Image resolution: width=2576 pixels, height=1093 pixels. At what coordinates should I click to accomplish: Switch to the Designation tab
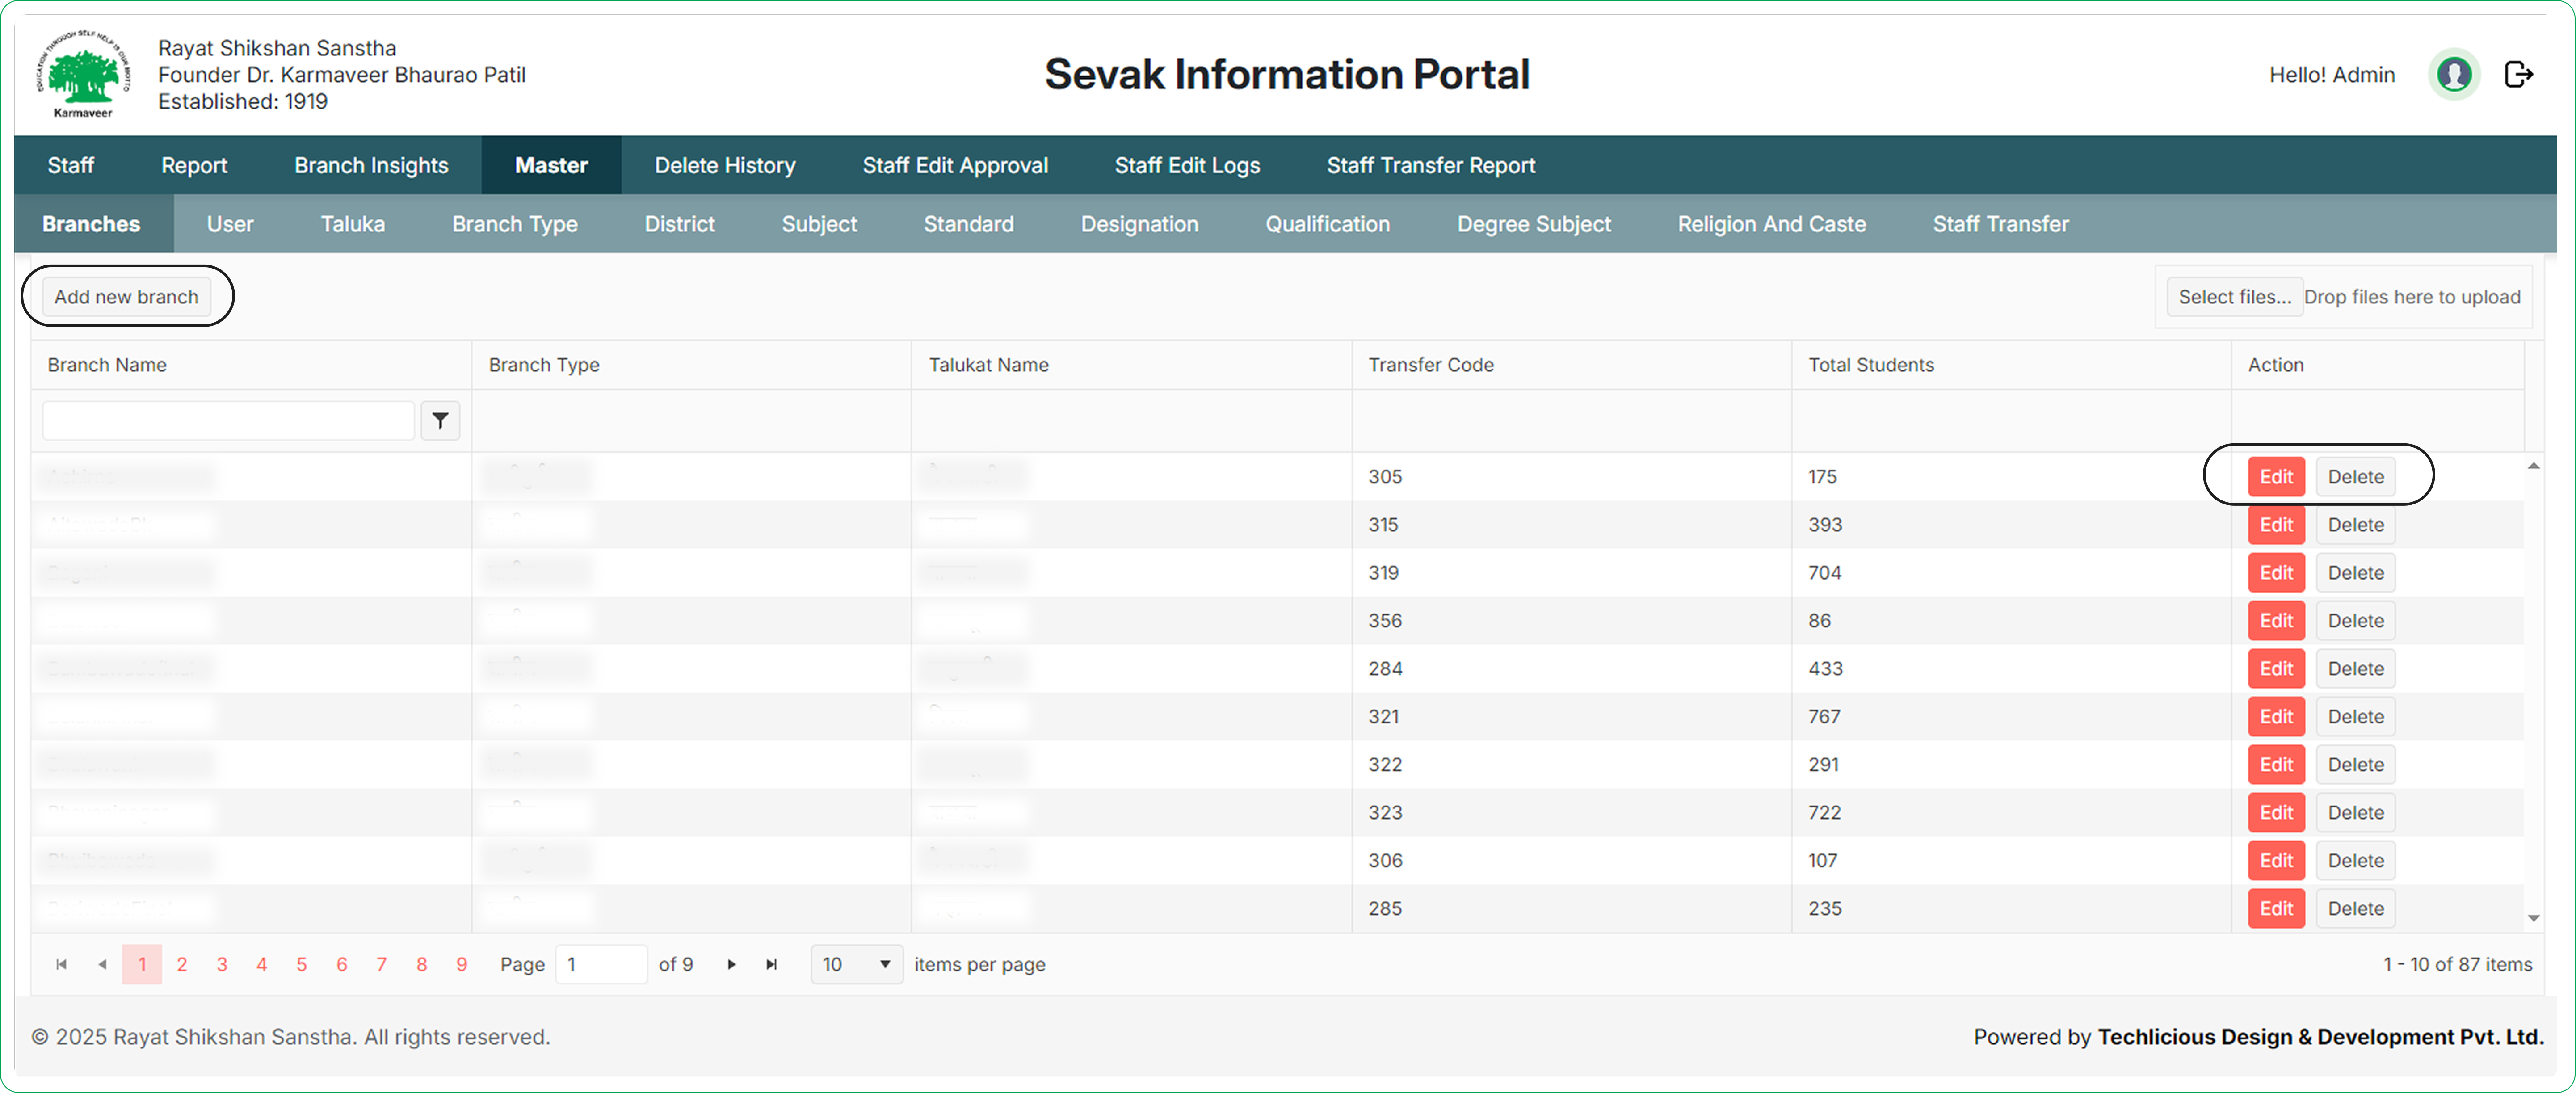point(1139,224)
